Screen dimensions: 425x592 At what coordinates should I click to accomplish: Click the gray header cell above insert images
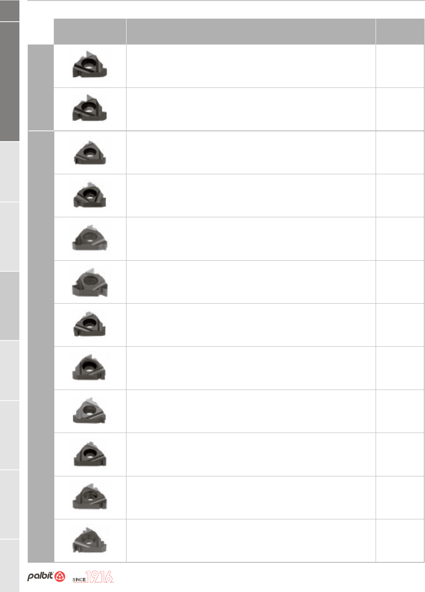pyautogui.click(x=90, y=32)
